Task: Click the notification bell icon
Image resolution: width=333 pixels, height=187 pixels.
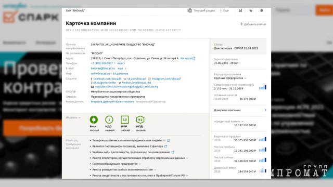Action: click(262, 10)
